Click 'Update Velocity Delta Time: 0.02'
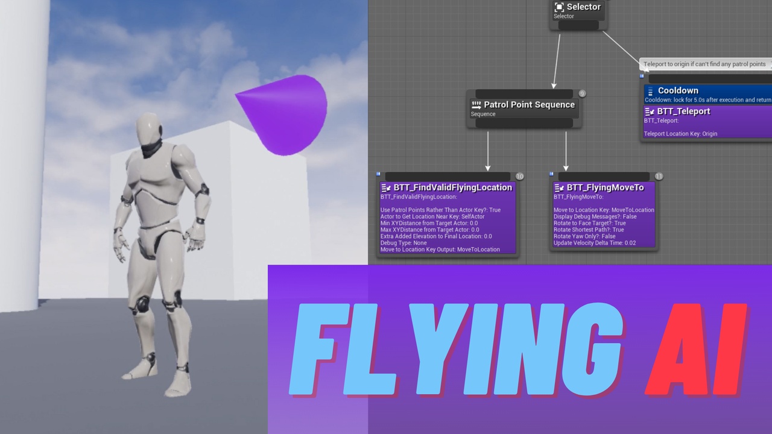This screenshot has height=434, width=772. click(595, 243)
